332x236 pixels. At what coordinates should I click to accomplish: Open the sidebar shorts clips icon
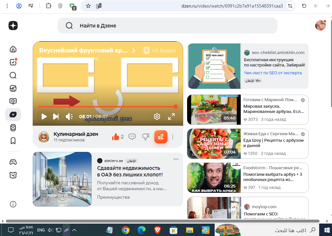(13, 128)
